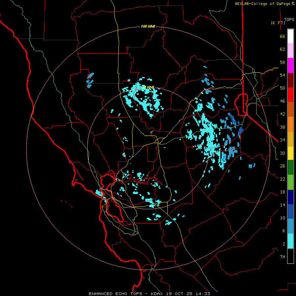Click the TH threshold legend label

pos(283,257)
